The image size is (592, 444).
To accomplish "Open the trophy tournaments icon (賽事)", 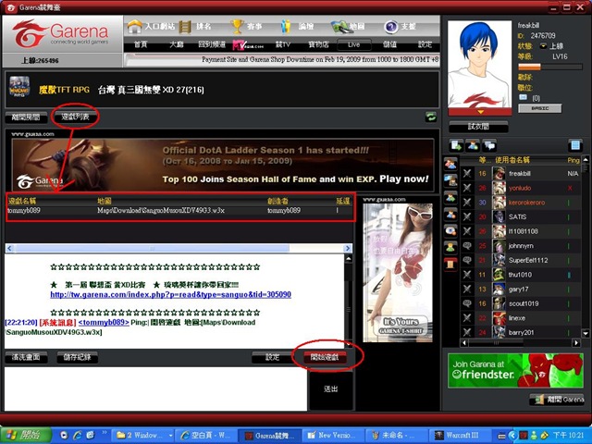I will coord(237,27).
